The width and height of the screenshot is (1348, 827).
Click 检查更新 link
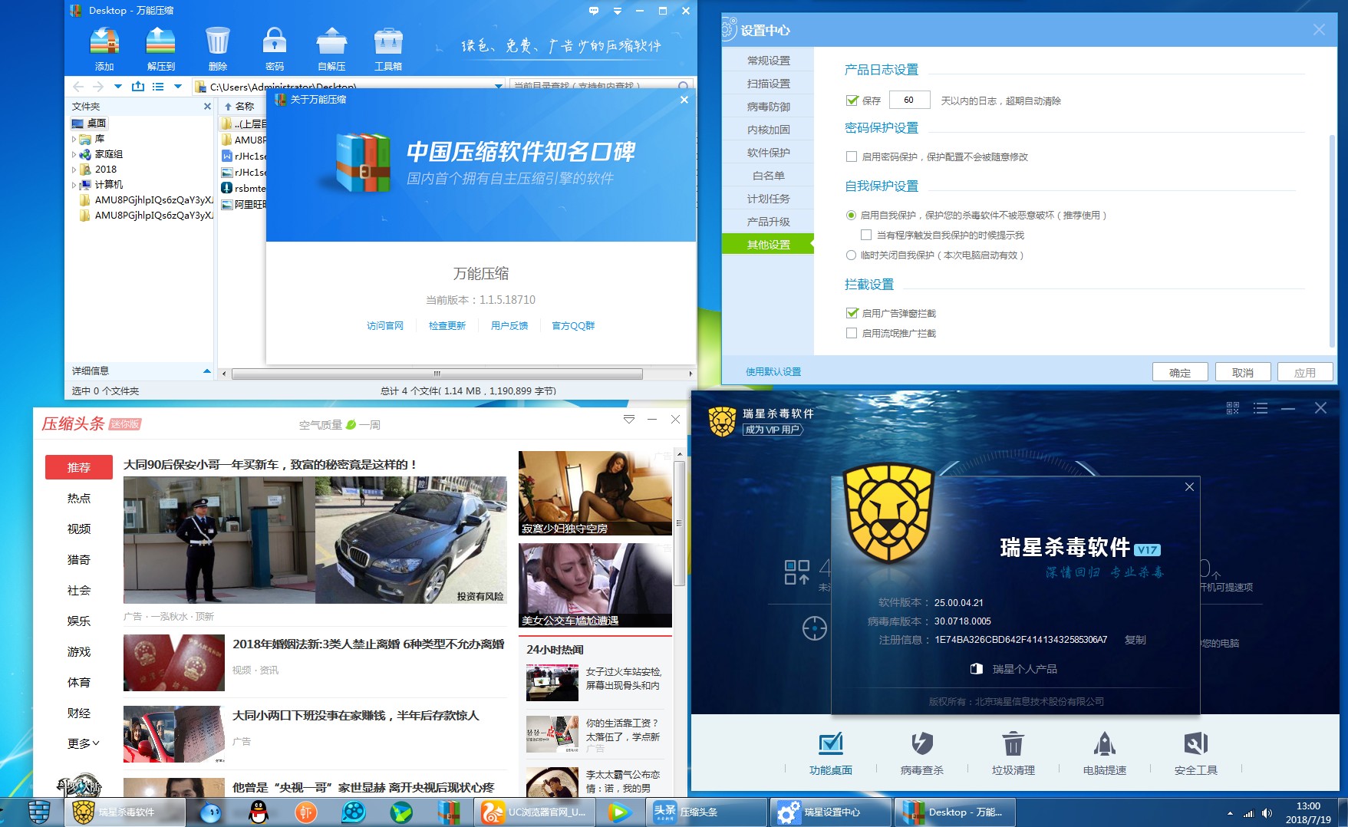447,326
